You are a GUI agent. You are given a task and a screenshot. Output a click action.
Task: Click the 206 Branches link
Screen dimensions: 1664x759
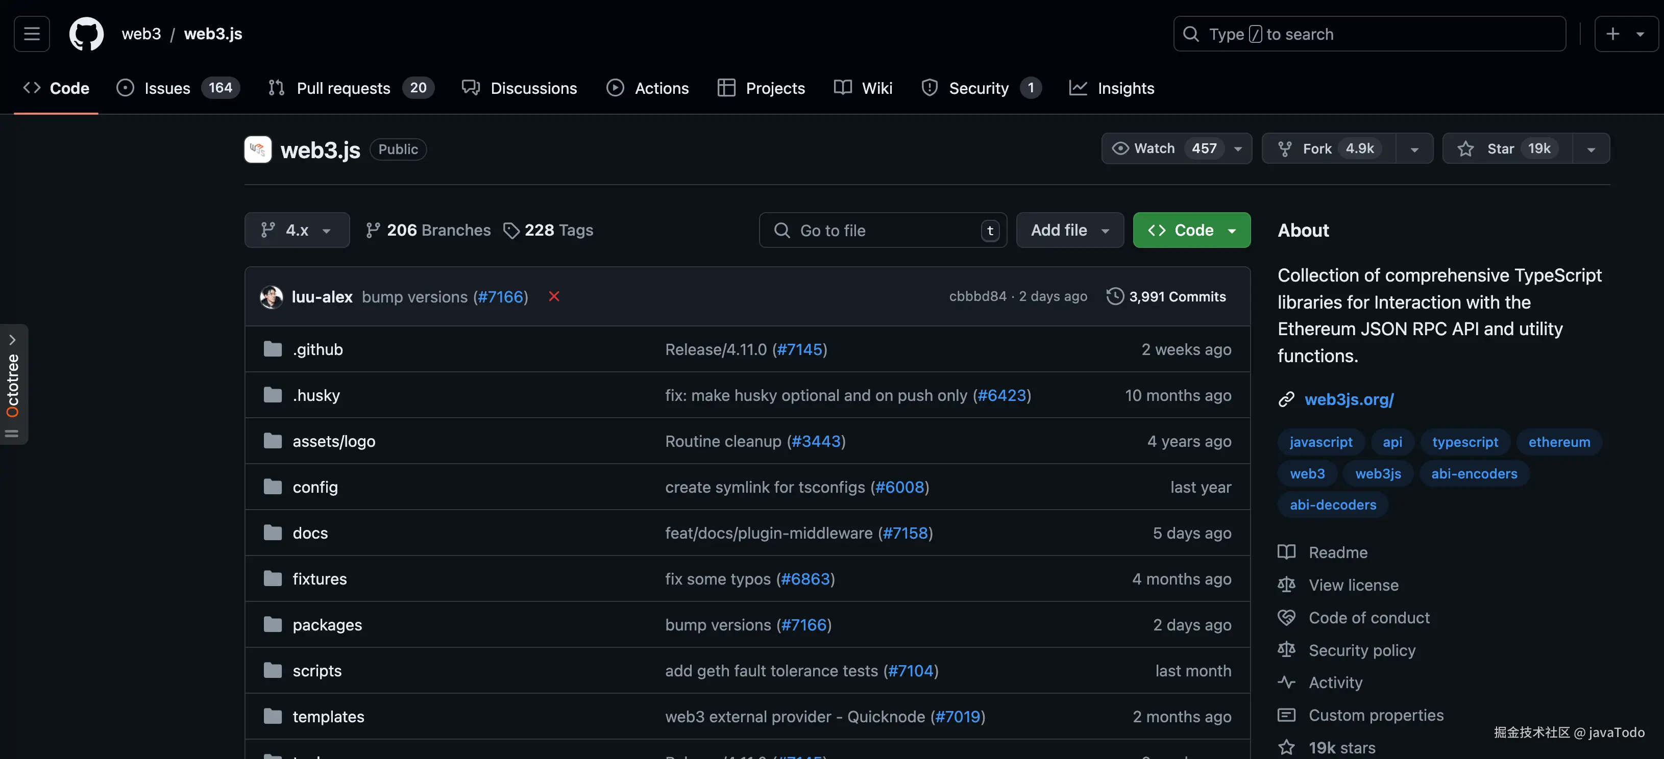pyautogui.click(x=428, y=231)
